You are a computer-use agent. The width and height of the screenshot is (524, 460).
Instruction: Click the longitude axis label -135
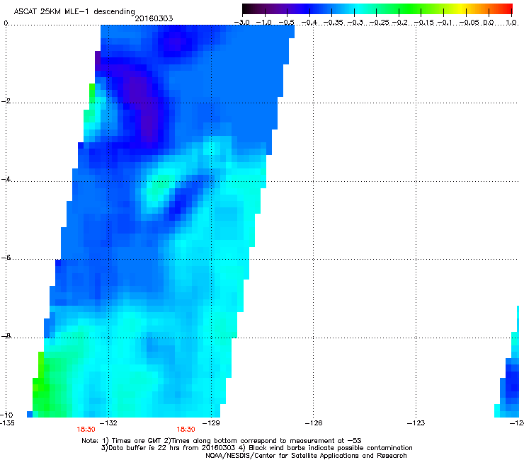(x=7, y=423)
